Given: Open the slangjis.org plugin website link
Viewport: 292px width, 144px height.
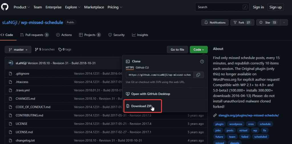Looking at the screenshot, I should tap(248, 115).
